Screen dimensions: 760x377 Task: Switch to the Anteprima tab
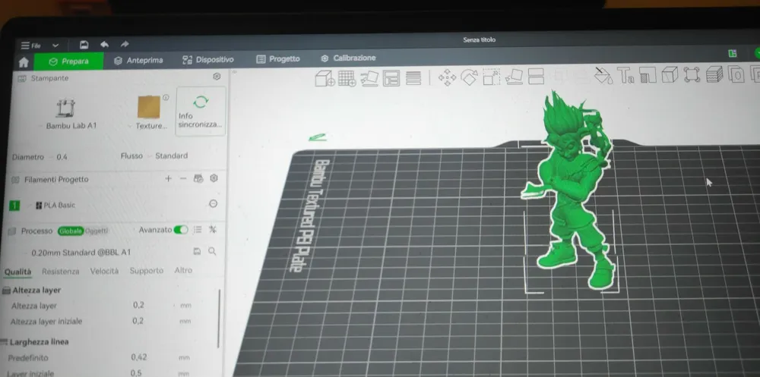coord(138,61)
